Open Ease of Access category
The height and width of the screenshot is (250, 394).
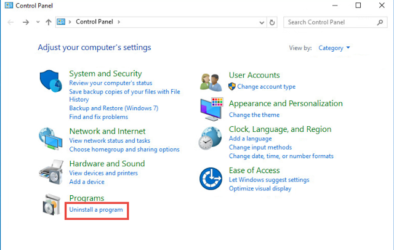coord(254,171)
